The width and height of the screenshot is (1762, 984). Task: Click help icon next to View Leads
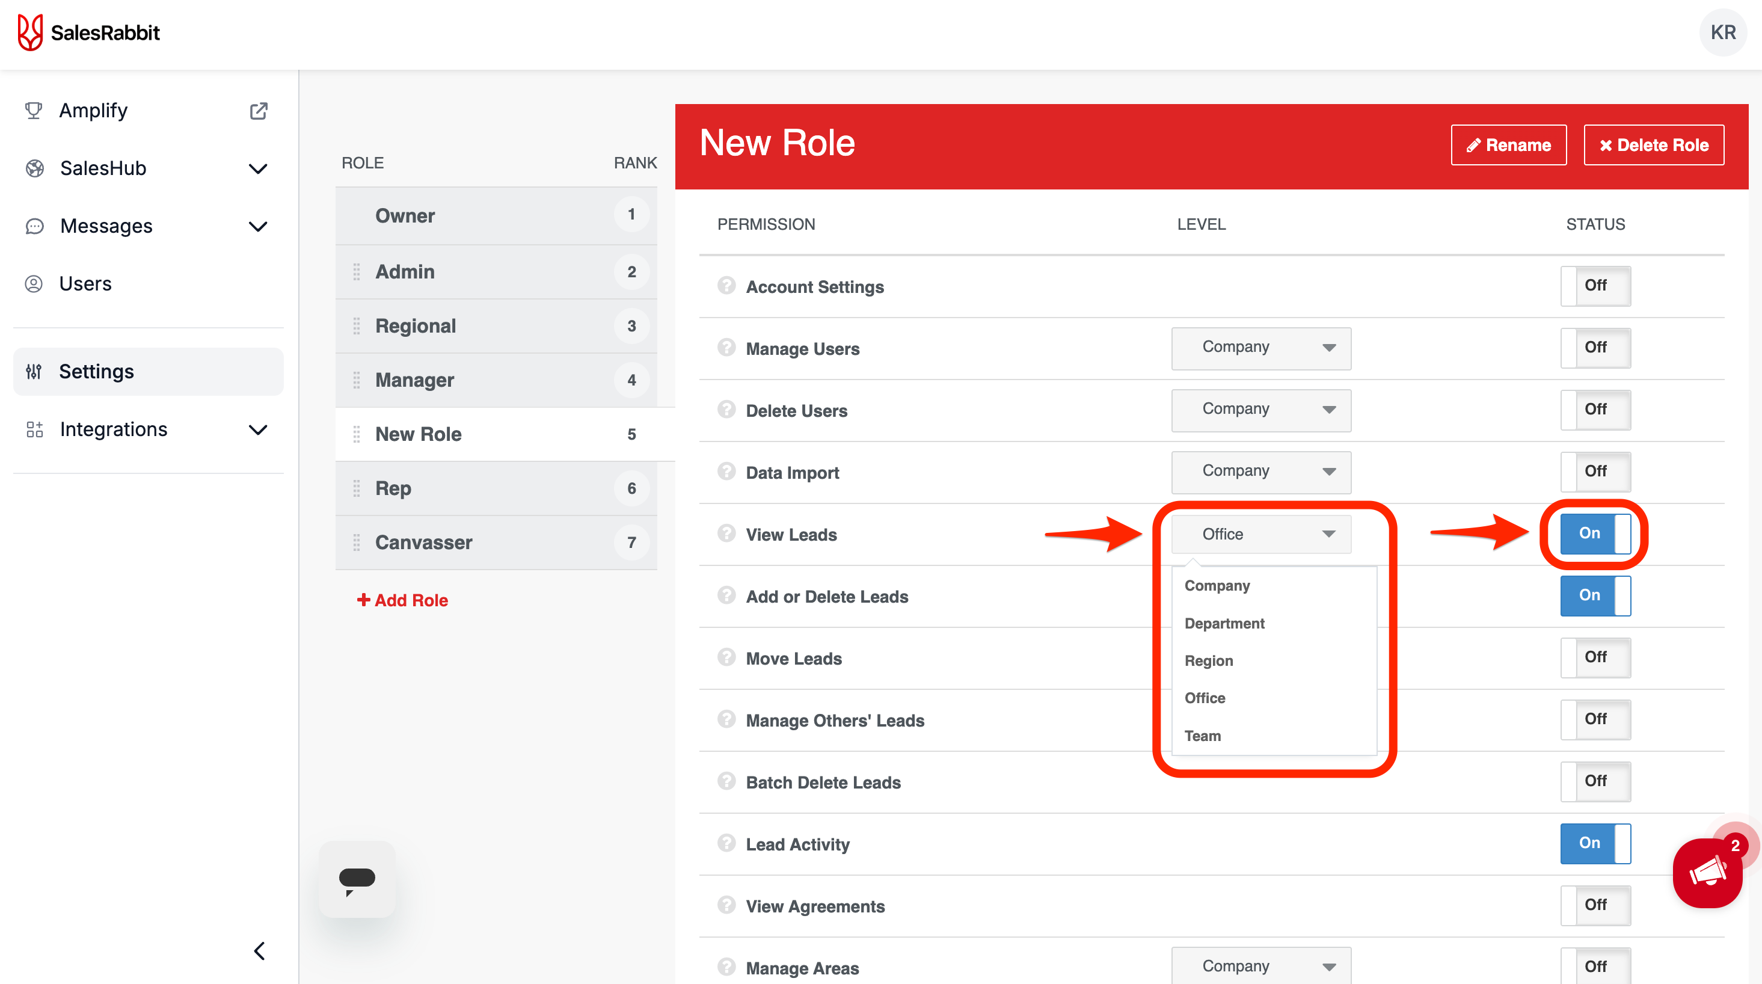(726, 533)
